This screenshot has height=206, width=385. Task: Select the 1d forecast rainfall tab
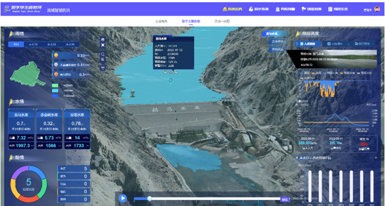click(33, 45)
